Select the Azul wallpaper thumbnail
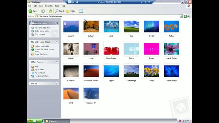The width and height of the screenshot is (219, 123). coord(111,27)
